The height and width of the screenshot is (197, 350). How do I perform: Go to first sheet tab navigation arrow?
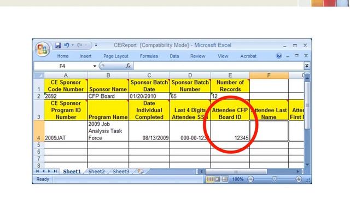pyautogui.click(x=37, y=171)
